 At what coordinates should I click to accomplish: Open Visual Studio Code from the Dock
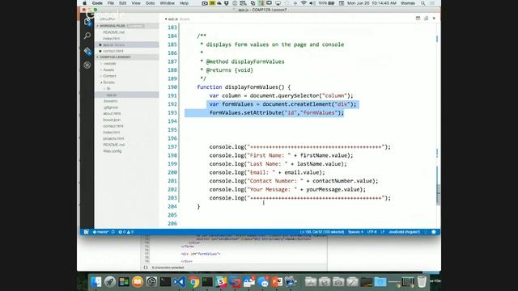[180, 282]
